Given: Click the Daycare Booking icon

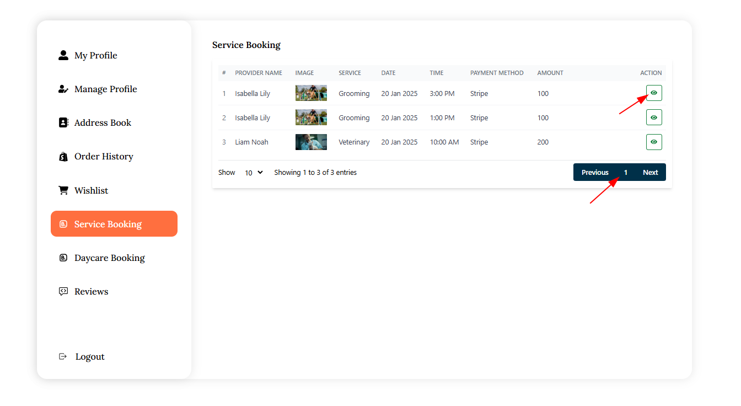Looking at the screenshot, I should coord(63,258).
